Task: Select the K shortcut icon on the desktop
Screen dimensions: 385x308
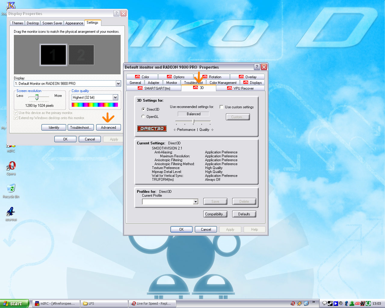Action: [x=11, y=5]
